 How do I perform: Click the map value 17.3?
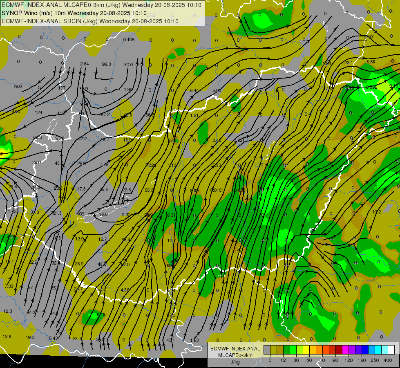[x=81, y=189]
